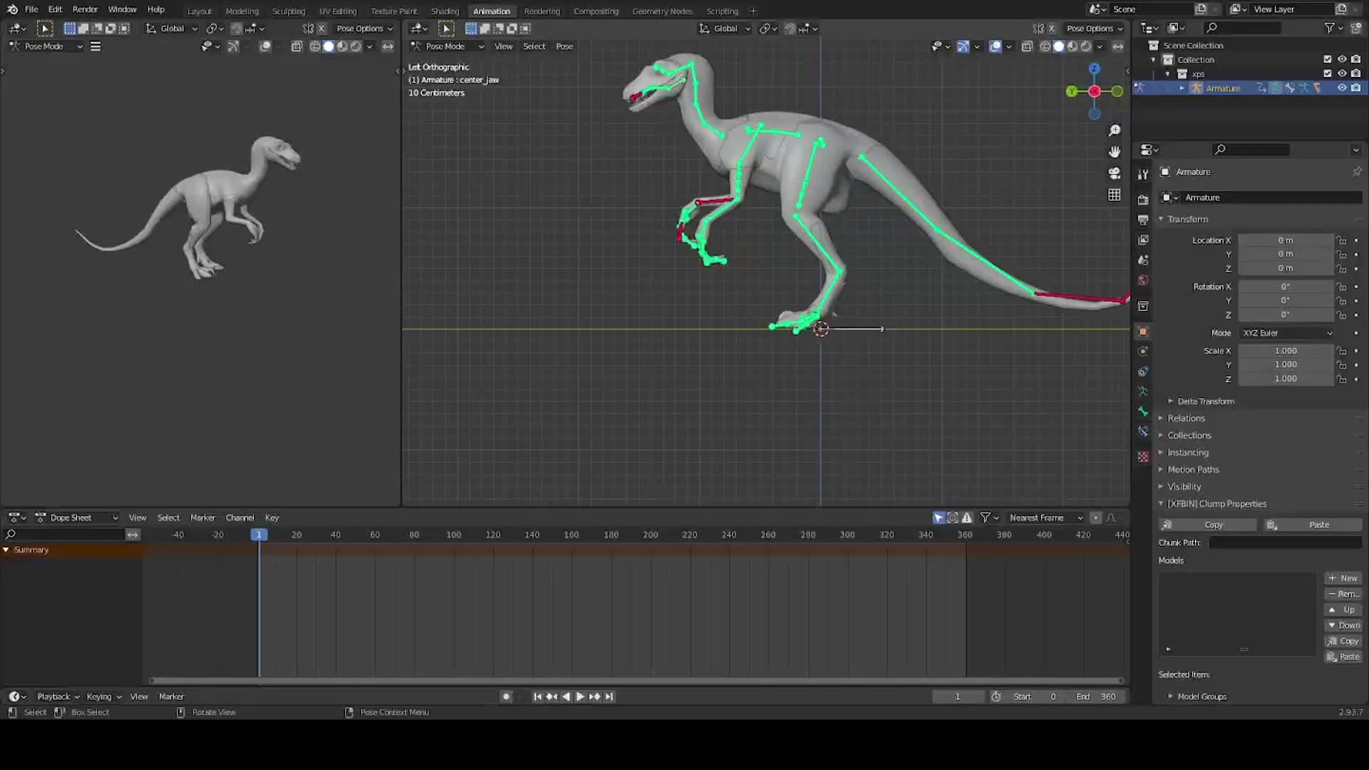The width and height of the screenshot is (1369, 770).
Task: Open the XYZ Euler rotation mode dropdown
Action: click(1287, 333)
